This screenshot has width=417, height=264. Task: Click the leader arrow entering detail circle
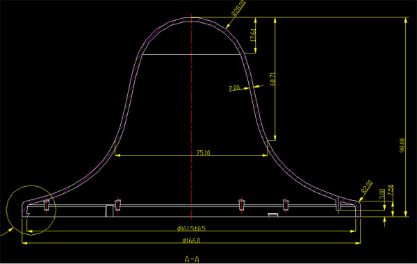click(6, 231)
